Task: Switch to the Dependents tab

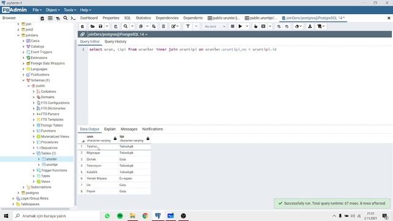Action: (x=193, y=18)
